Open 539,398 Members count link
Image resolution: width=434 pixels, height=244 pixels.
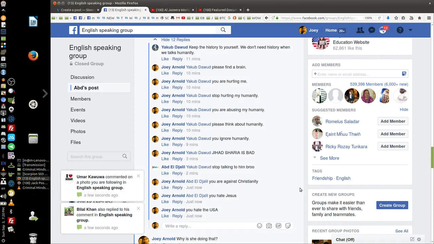(379, 84)
